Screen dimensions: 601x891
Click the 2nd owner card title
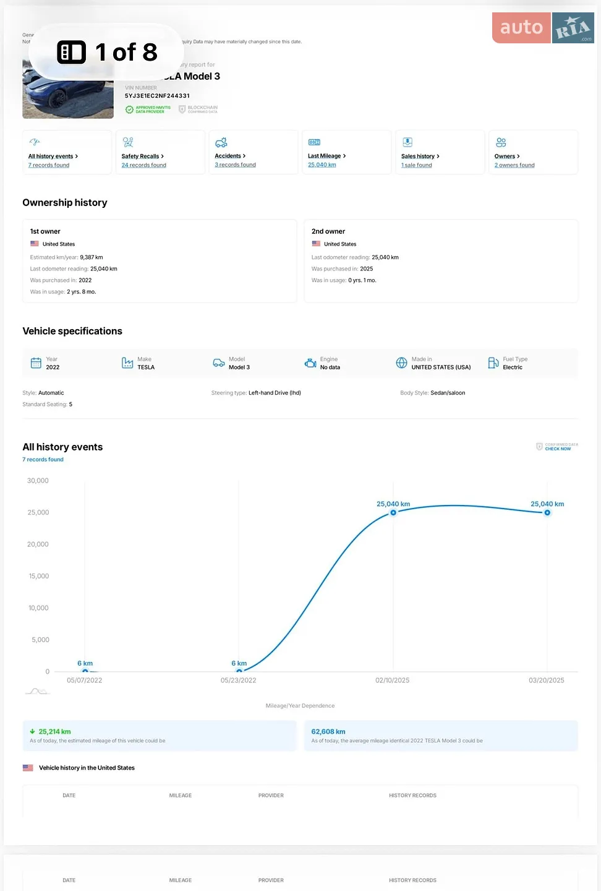[328, 231]
